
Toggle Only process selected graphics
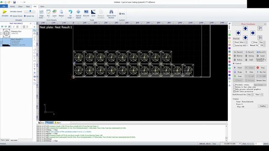tap(234, 89)
